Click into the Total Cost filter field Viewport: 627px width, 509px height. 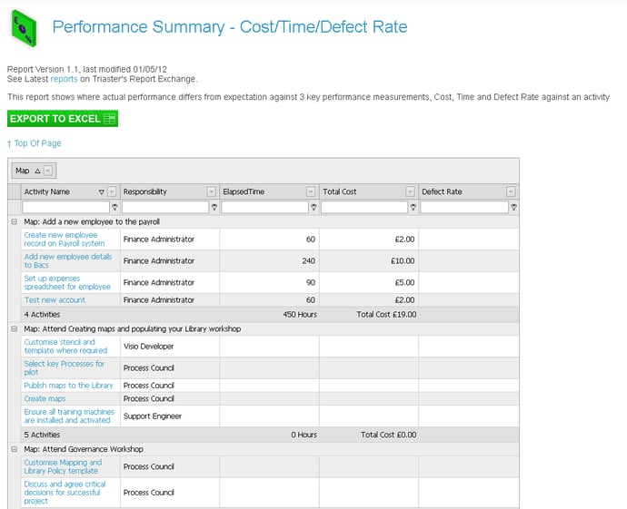point(363,207)
